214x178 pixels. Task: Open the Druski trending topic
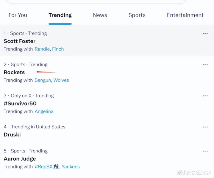12,135
